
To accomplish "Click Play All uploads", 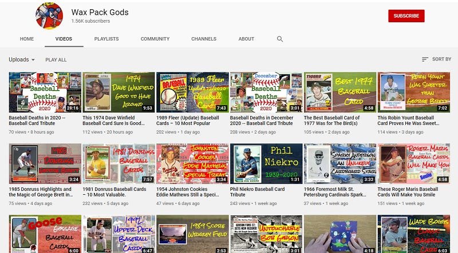I will pos(56,60).
